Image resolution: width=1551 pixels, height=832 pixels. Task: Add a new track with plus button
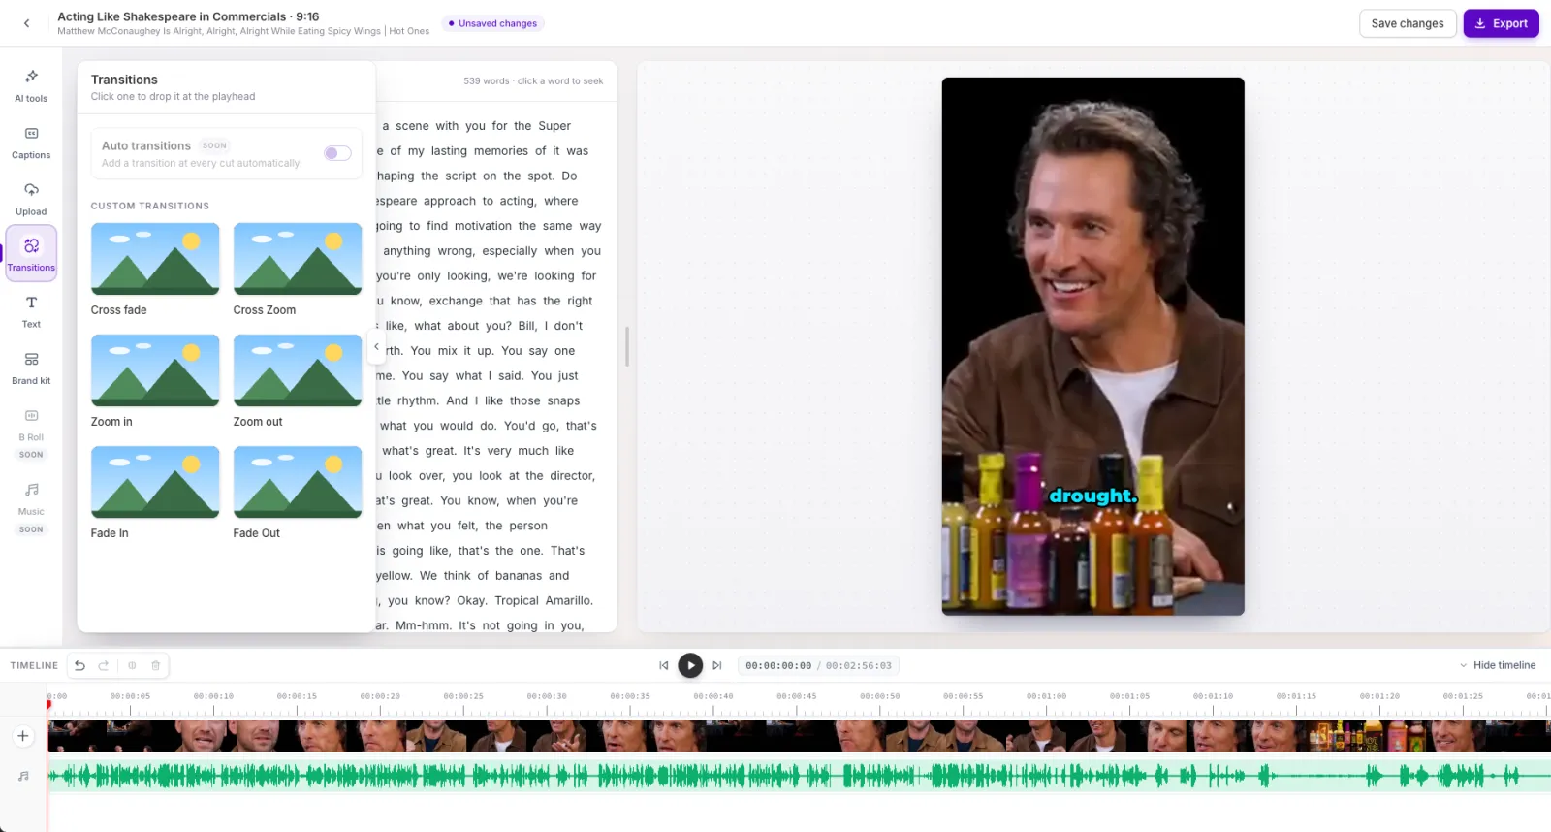pos(23,736)
